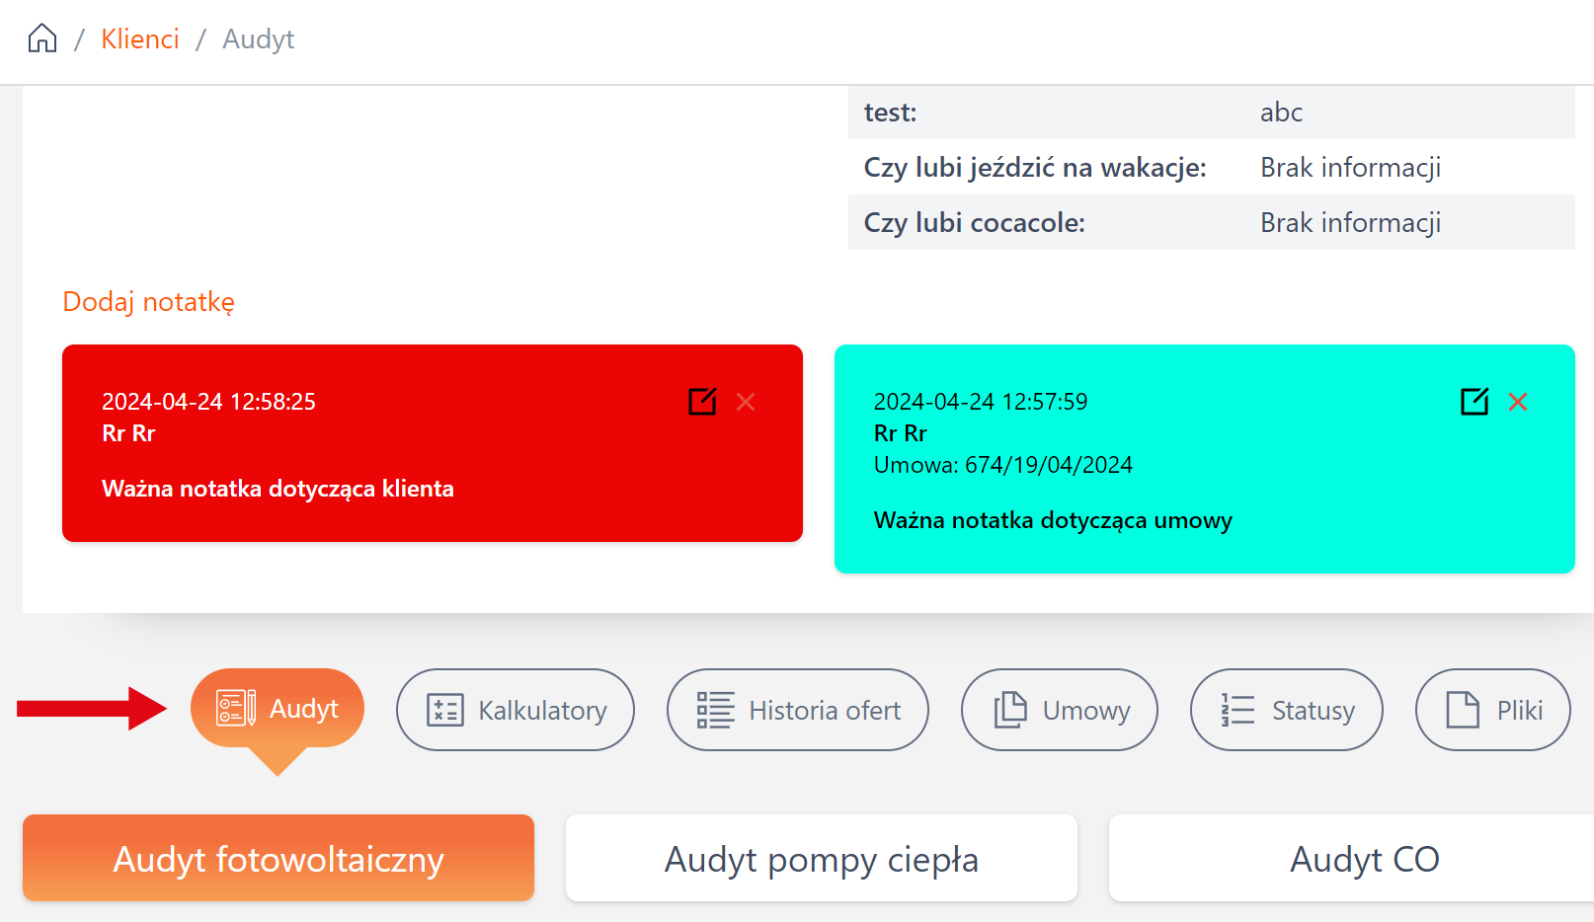Viewport: 1594px width, 922px height.
Task: Switch to Kalkulatory tab
Action: (515, 710)
